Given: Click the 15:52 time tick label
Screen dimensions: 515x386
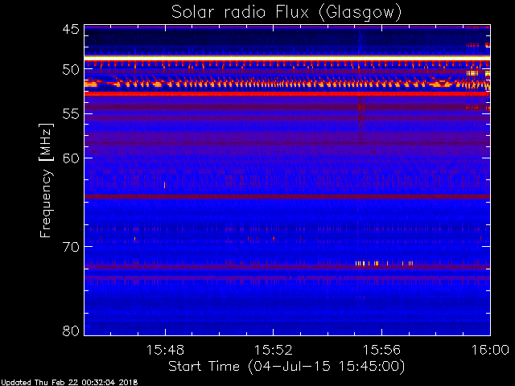Looking at the screenshot, I should 274,350.
